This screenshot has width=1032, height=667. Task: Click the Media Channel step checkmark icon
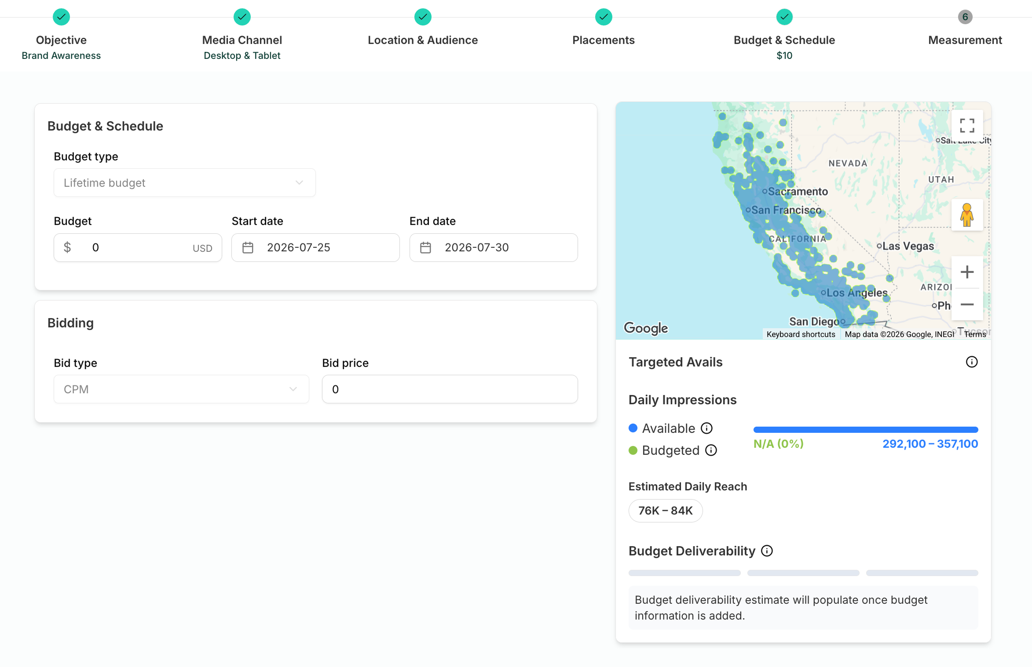point(242,17)
